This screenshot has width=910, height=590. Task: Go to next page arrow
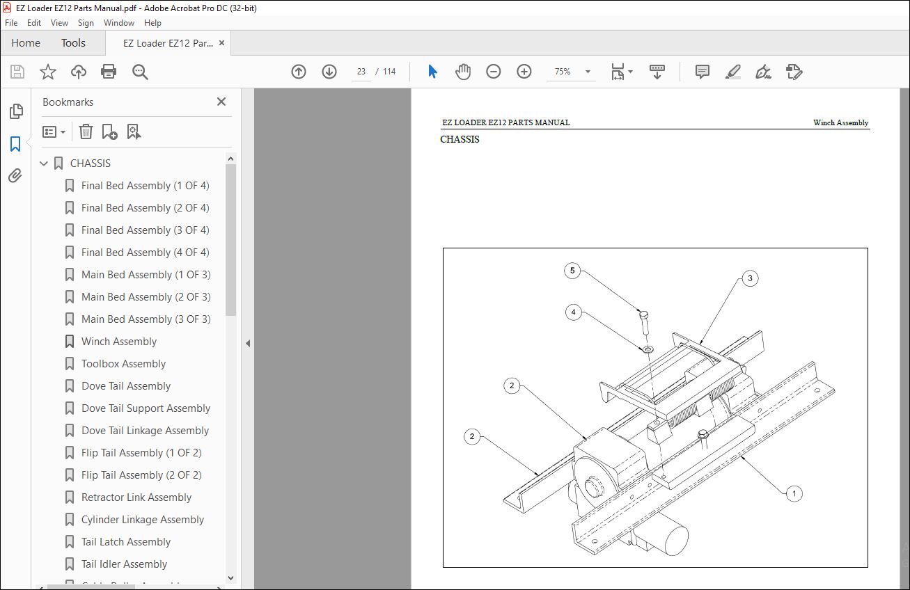pyautogui.click(x=329, y=72)
